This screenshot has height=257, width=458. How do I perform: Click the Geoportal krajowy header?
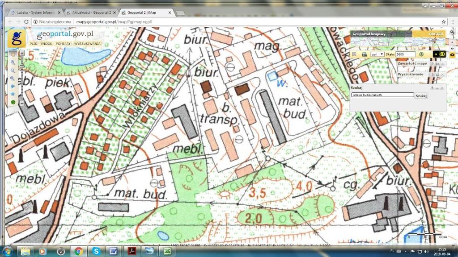[369, 34]
